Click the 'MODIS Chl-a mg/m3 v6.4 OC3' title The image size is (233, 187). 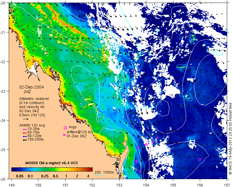(x=52, y=163)
